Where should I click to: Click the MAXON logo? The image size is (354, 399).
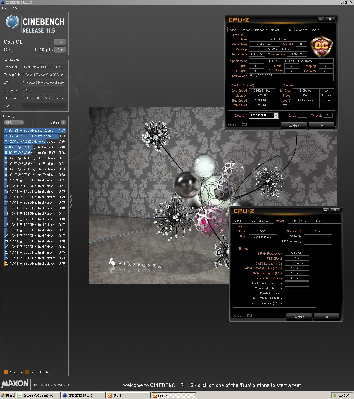click(15, 383)
